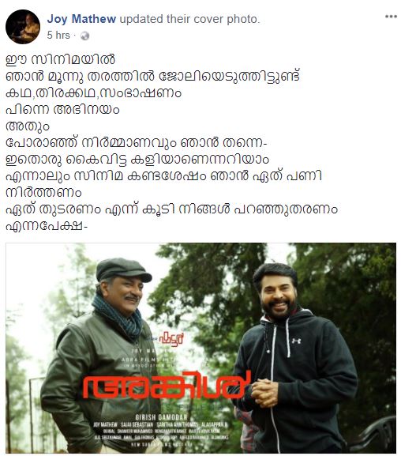Open the post options three-dot menu

click(x=391, y=17)
